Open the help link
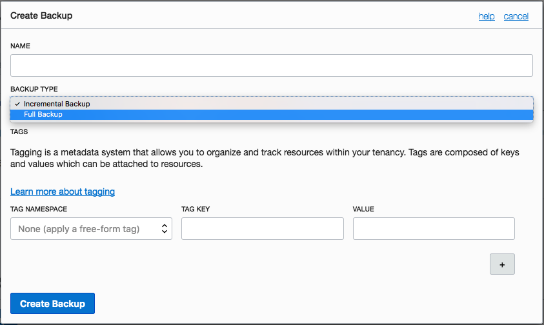The image size is (544, 325). 487,16
